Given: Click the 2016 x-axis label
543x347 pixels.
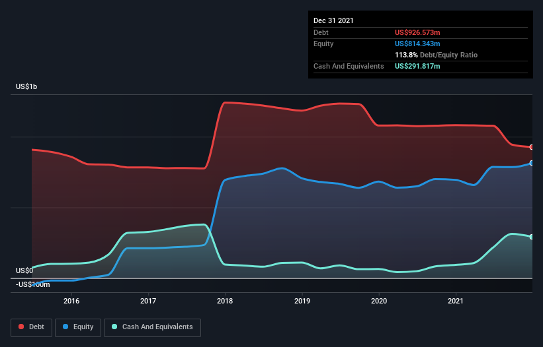Looking at the screenshot, I should click(x=71, y=301).
